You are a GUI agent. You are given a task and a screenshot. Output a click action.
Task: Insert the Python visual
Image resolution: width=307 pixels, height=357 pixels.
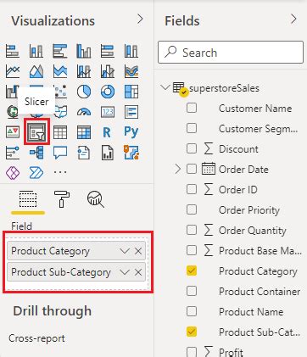pyautogui.click(x=131, y=132)
